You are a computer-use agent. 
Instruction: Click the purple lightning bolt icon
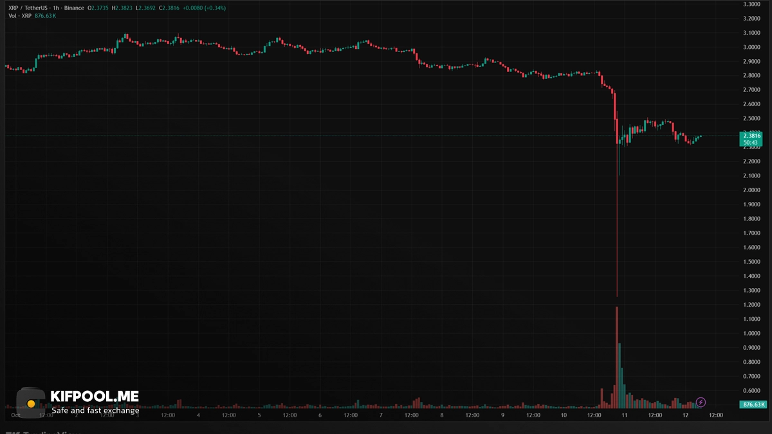[x=701, y=402]
